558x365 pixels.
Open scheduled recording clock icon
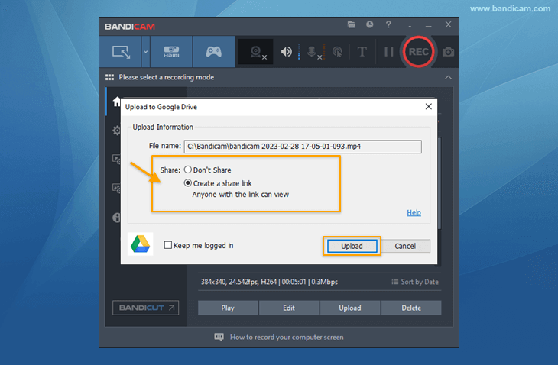pyautogui.click(x=370, y=24)
